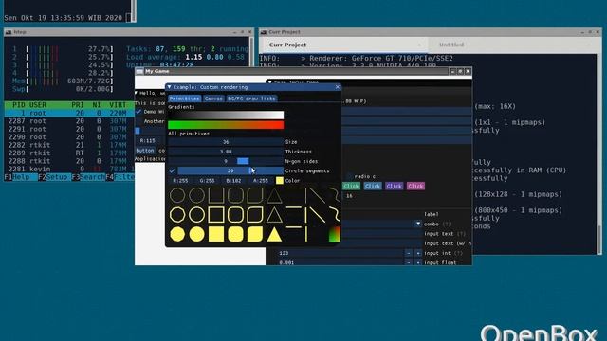
Task: Click the Size slider showing 36
Action: 226,142
